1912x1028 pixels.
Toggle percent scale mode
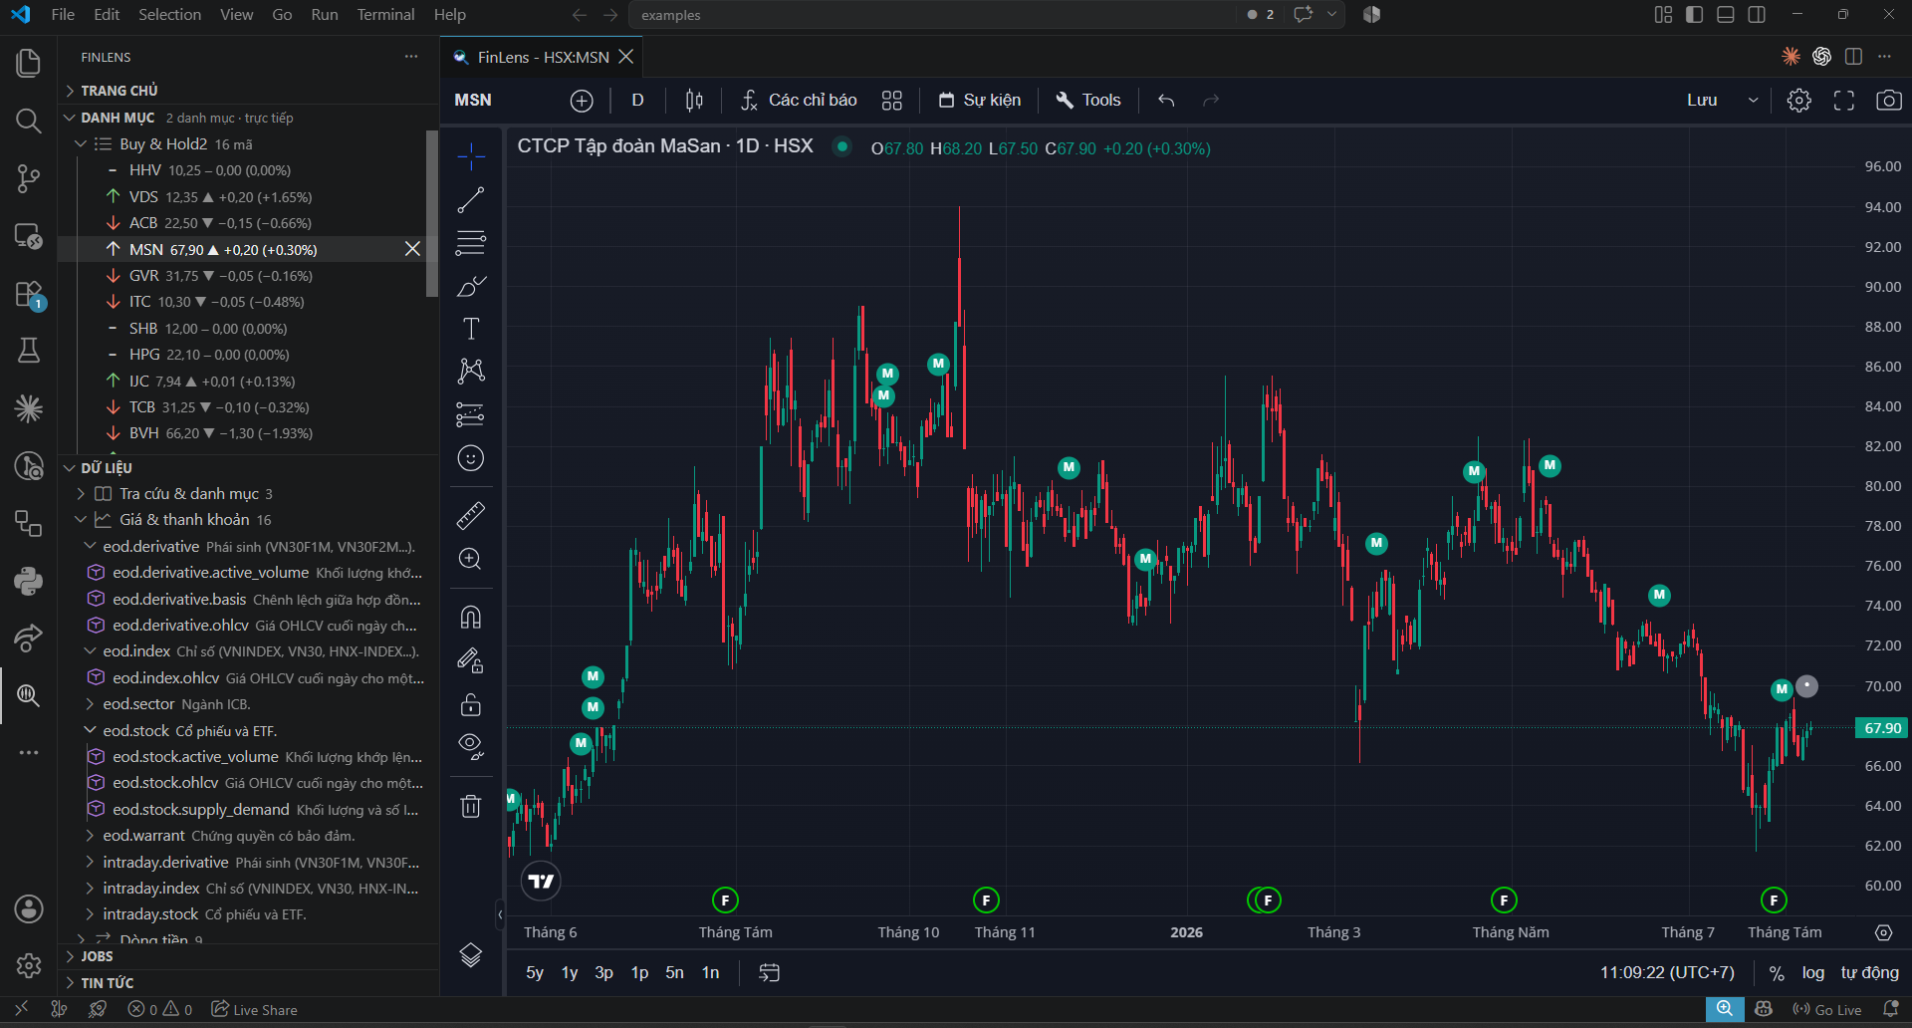1777,972
